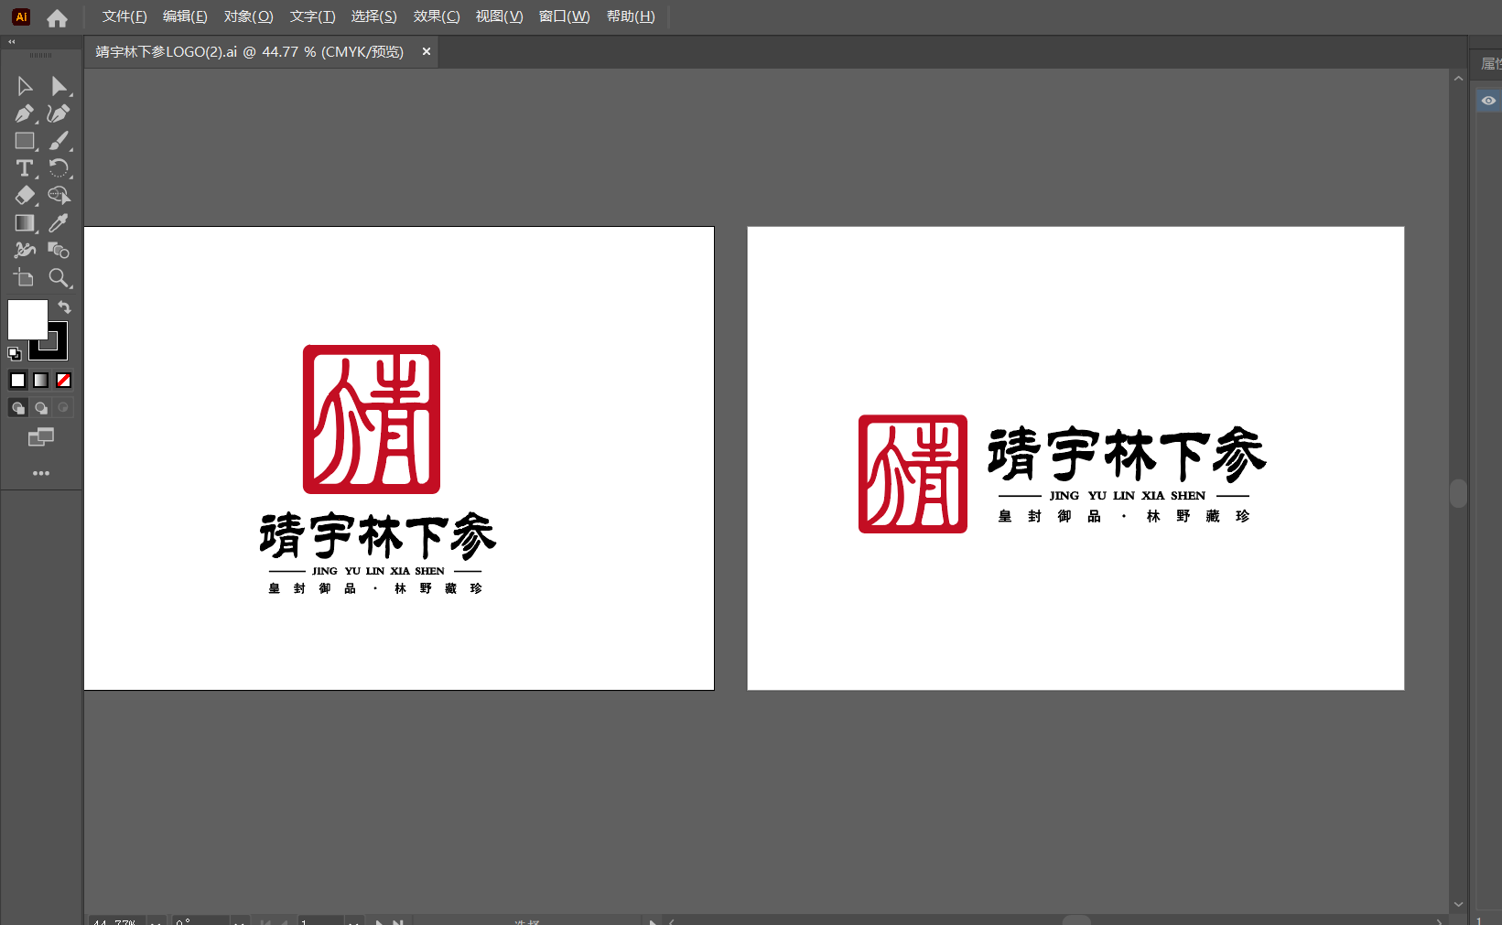Open the Edit Toolbar three-dots menu
Image resolution: width=1502 pixels, height=925 pixels.
pos(41,473)
